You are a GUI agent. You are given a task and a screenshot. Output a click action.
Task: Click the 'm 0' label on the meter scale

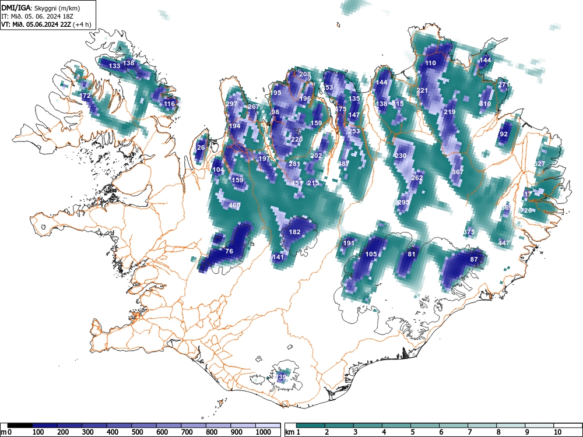(6, 432)
